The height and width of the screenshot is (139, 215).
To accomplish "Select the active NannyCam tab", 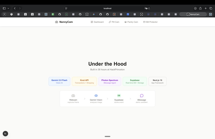I will click(x=193, y=14).
